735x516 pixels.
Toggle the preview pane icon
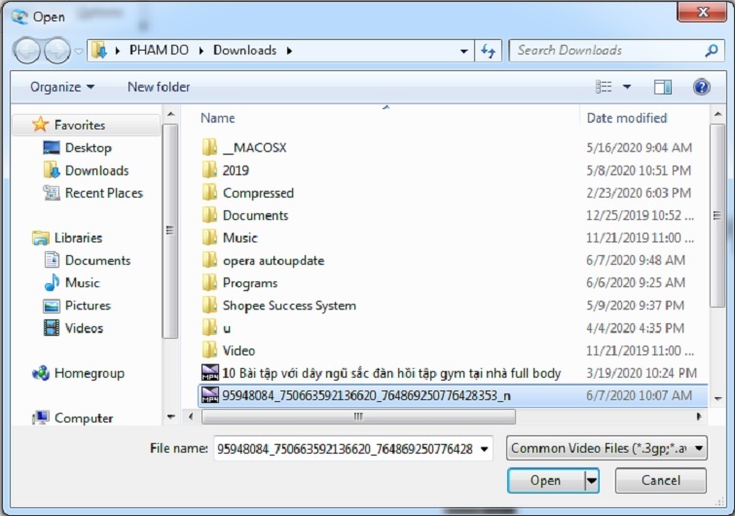[x=663, y=87]
